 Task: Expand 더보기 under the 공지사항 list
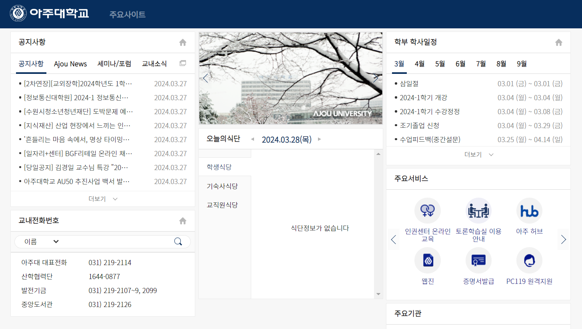point(102,198)
